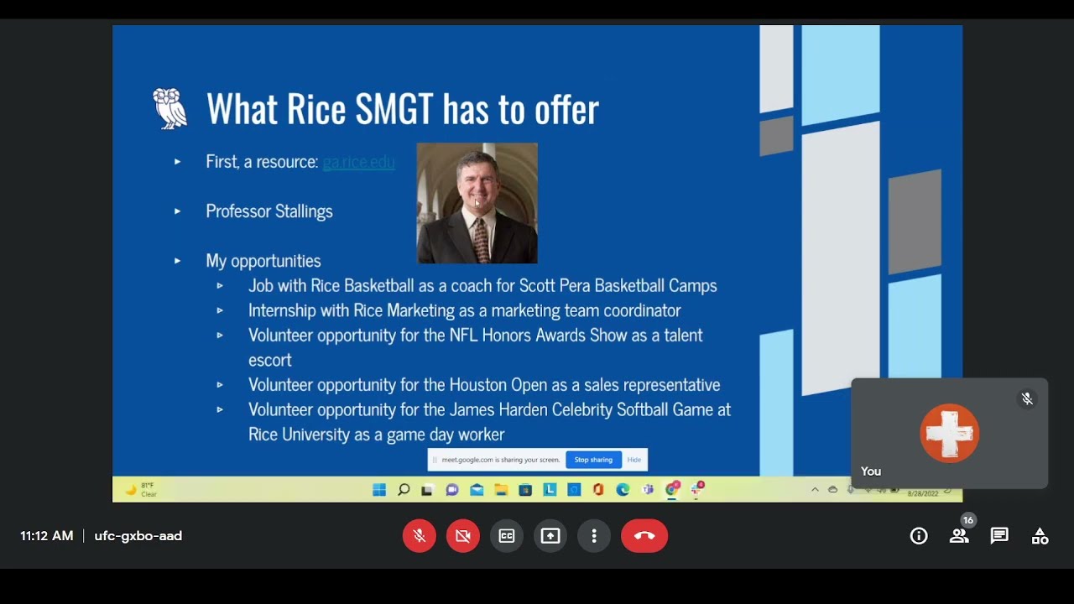
Task: Leave the call with the red hang-up button
Action: point(644,536)
